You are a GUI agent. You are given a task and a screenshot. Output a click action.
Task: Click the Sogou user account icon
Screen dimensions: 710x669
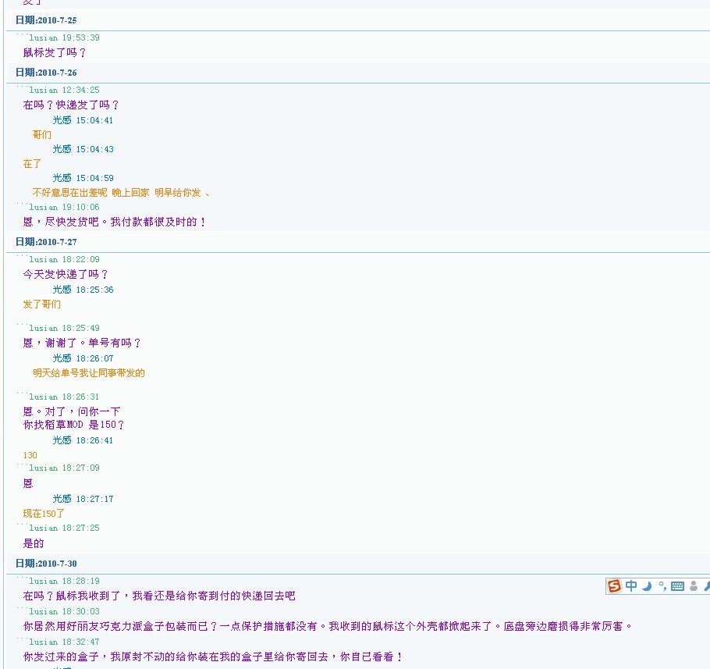(693, 586)
